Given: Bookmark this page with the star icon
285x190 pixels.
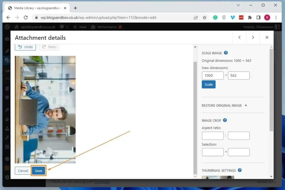Looking at the screenshot, I should pos(205,17).
